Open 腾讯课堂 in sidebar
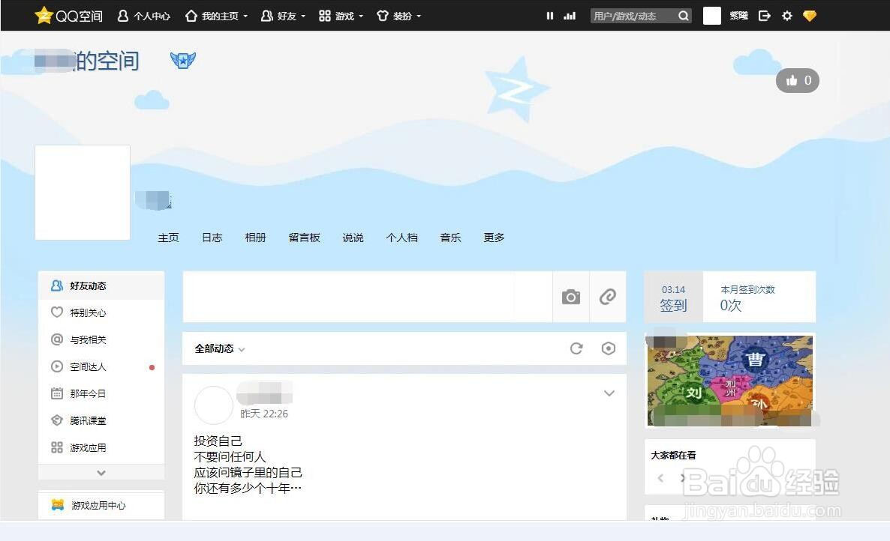The width and height of the screenshot is (890, 541). click(x=101, y=420)
